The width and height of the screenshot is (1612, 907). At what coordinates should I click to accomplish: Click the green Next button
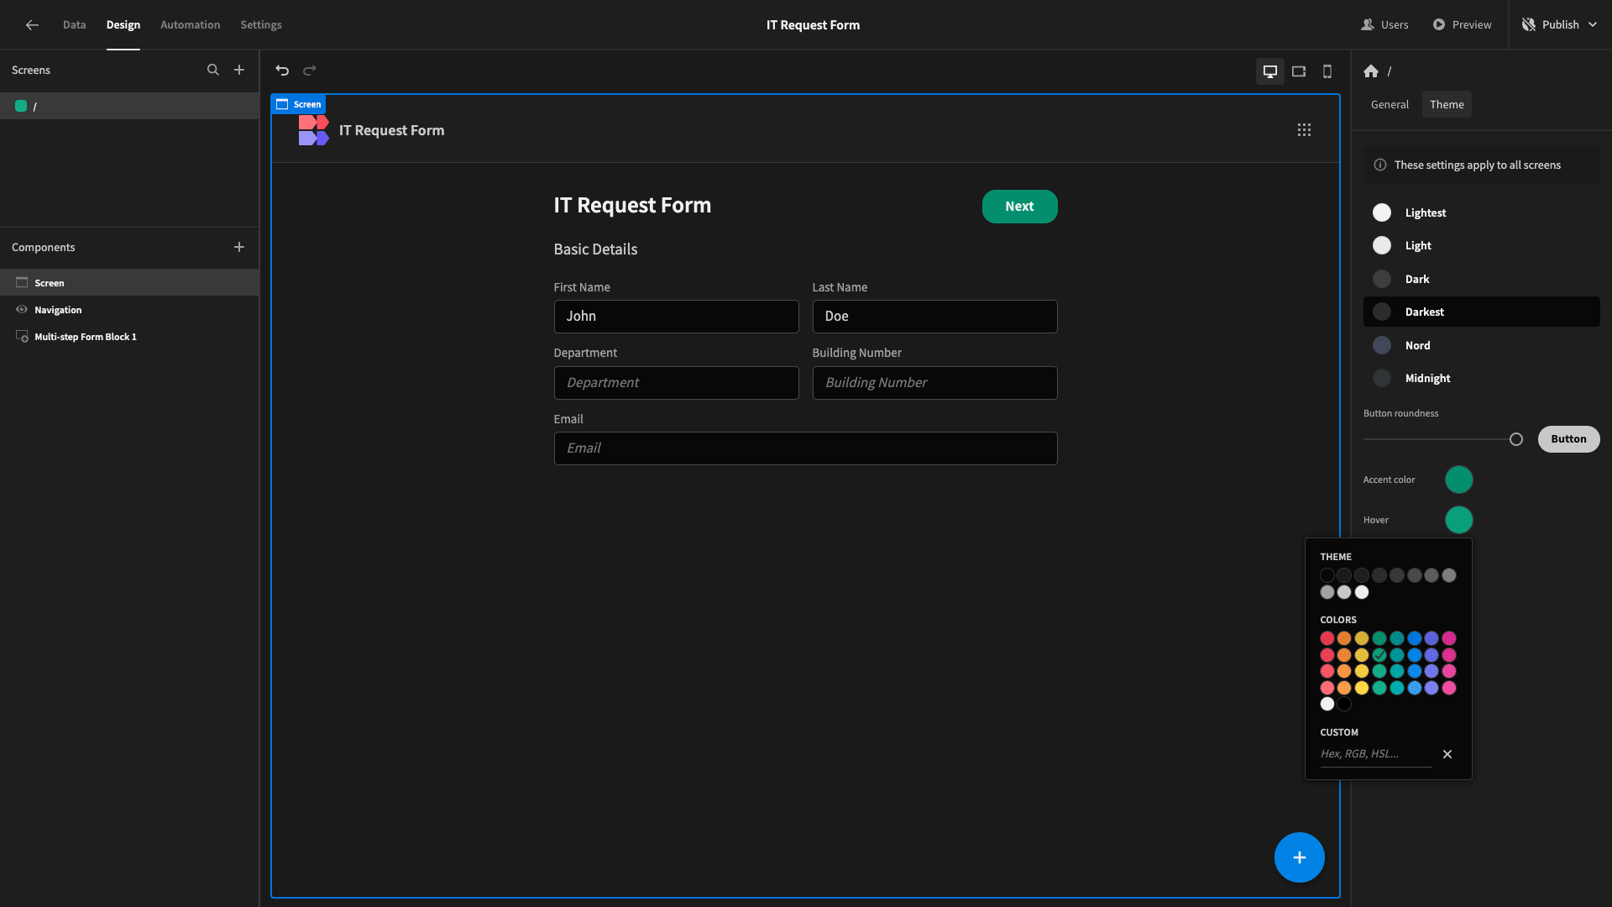point(1019,207)
